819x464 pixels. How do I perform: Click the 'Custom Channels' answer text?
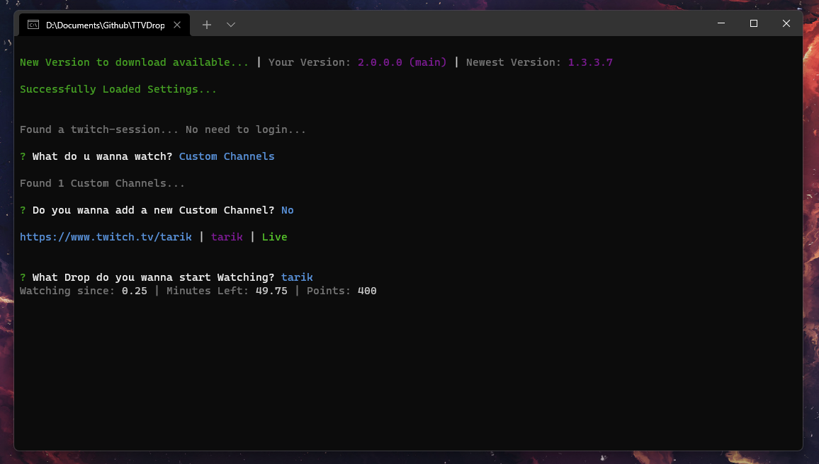227,156
